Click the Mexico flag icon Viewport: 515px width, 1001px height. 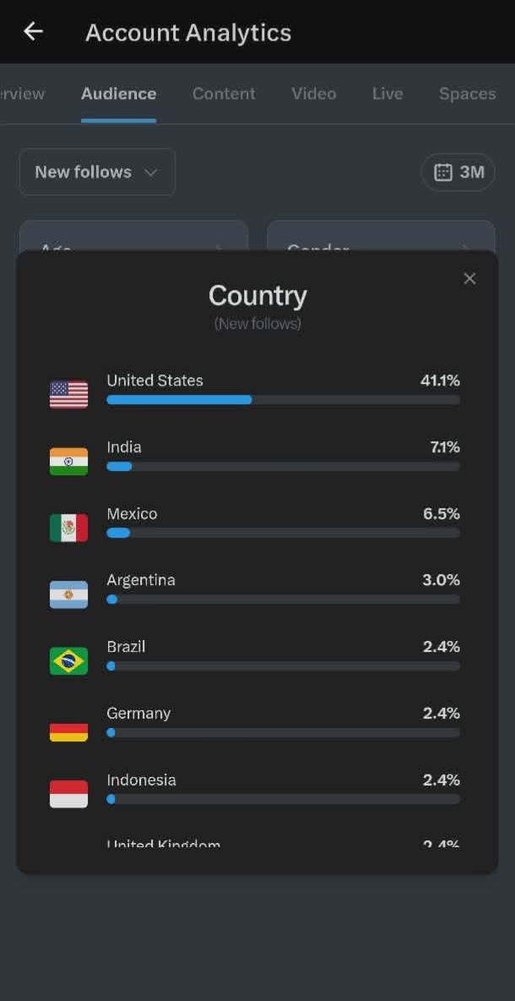[69, 528]
